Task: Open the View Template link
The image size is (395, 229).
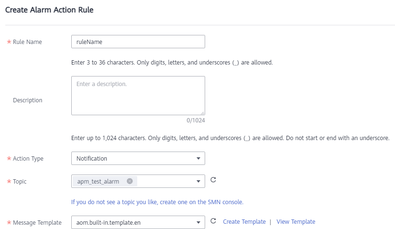Action: coord(296,222)
